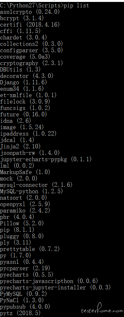The width and height of the screenshot is (124, 317).
Task: Select the pip (8.1.1) line
Action: tap(17, 230)
